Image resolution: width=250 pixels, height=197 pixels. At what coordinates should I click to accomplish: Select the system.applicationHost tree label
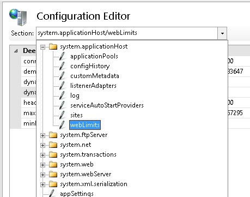[x=94, y=46]
